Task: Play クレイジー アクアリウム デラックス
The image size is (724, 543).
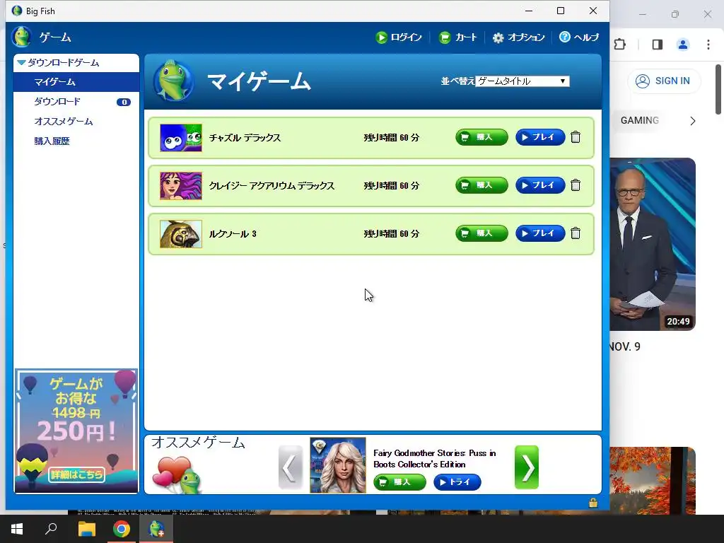Action: click(x=540, y=185)
